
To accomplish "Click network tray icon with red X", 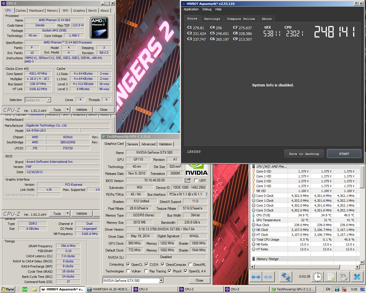I will pyautogui.click(x=344, y=289).
